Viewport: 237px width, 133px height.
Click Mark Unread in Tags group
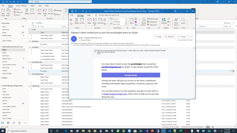click(x=153, y=19)
